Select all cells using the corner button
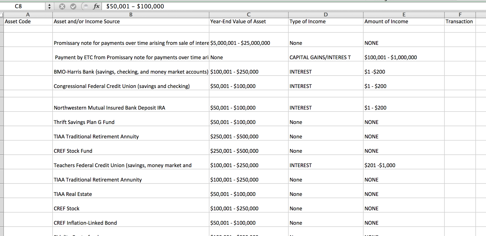The image size is (486, 236). tap(2, 15)
